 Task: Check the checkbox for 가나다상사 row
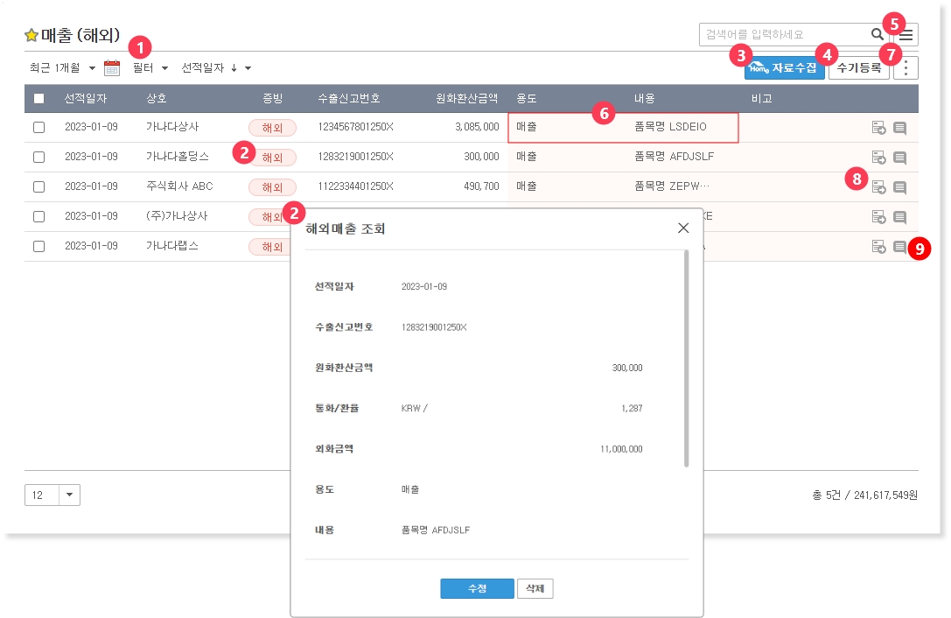[x=38, y=128]
